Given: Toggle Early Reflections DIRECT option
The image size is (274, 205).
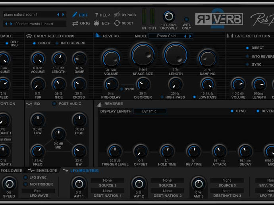Looking at the screenshot, I should click(x=34, y=43).
